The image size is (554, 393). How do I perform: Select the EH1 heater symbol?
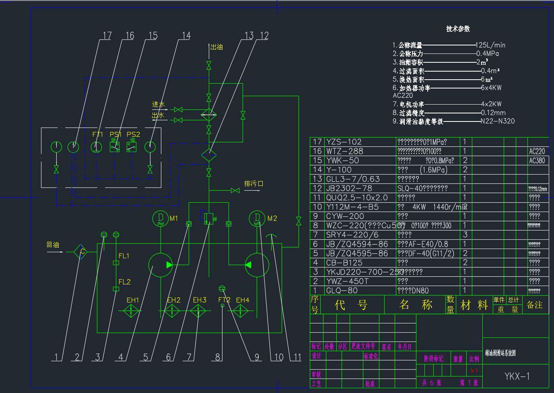click(x=132, y=311)
